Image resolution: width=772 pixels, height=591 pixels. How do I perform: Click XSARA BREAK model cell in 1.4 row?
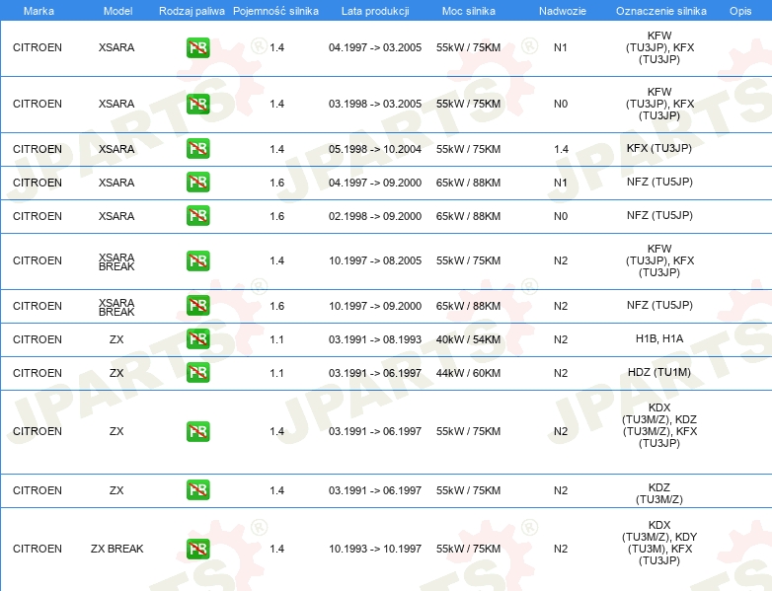point(116,261)
